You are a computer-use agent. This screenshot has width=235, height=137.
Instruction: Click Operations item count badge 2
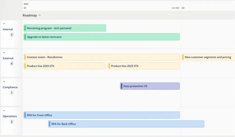[12, 122]
